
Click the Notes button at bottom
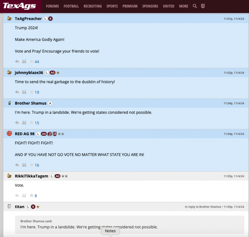(110, 231)
